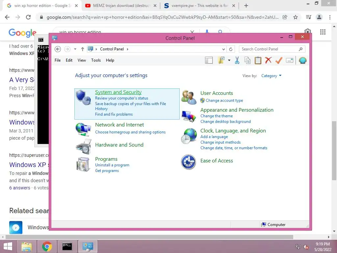Click the Up arrow in Control Panel
This screenshot has height=253, width=337.
click(x=83, y=49)
